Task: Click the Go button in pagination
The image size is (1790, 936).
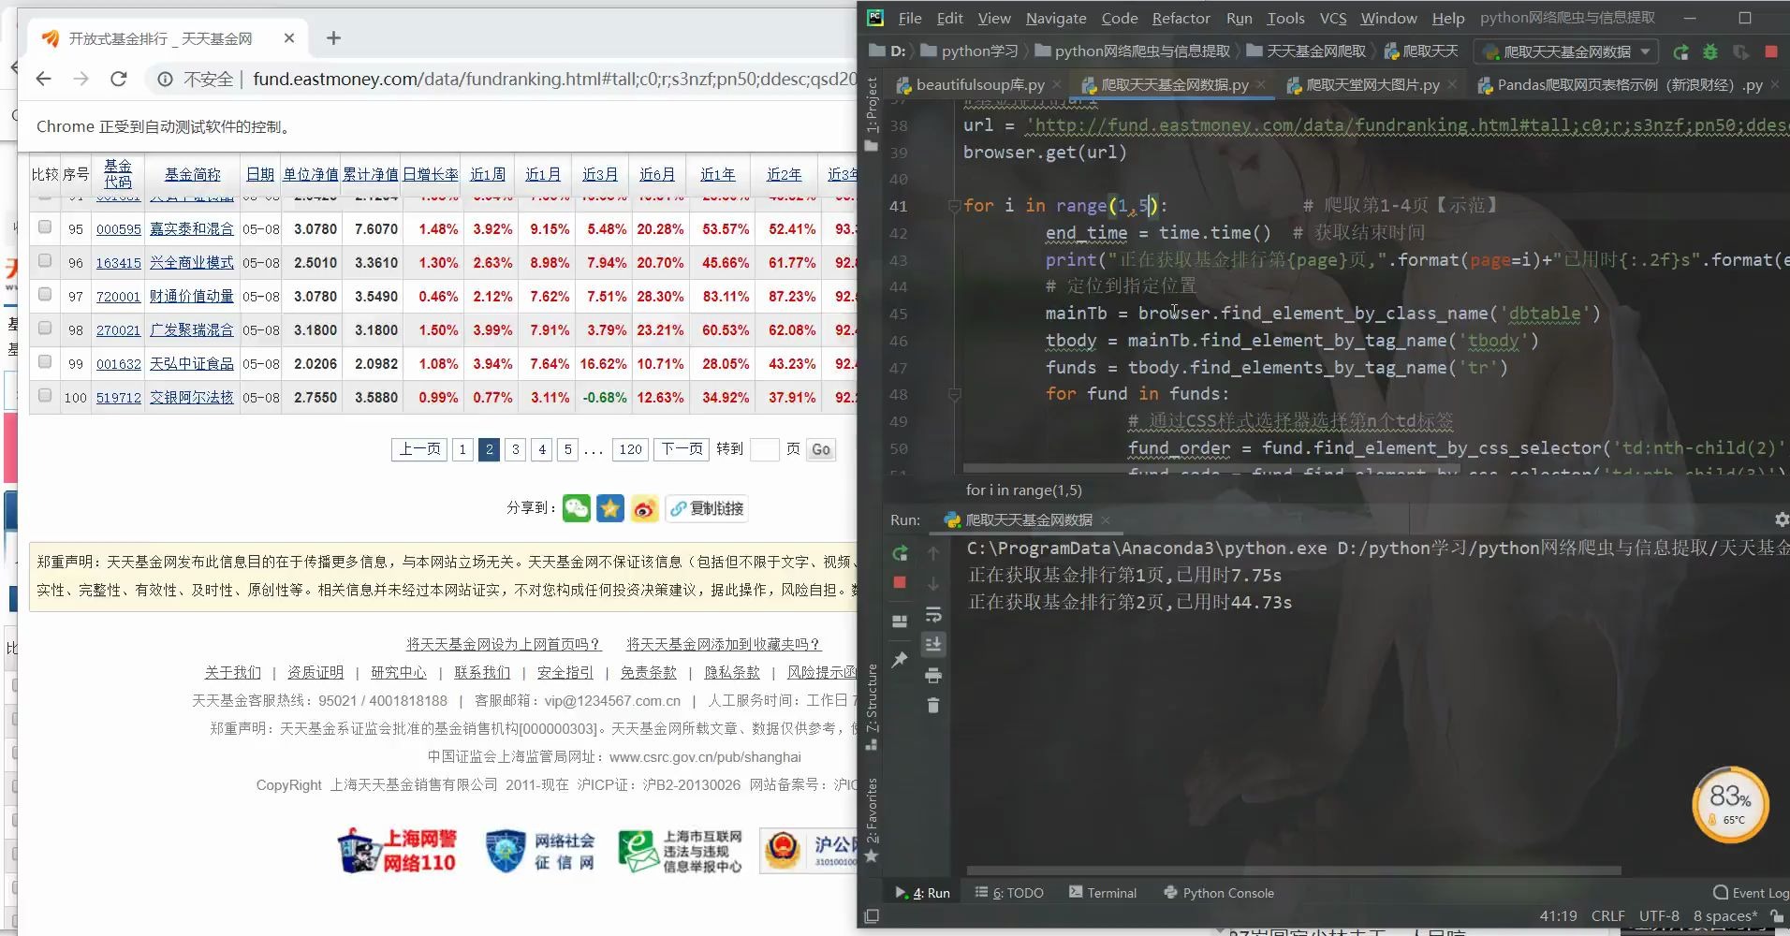Action: (x=821, y=449)
